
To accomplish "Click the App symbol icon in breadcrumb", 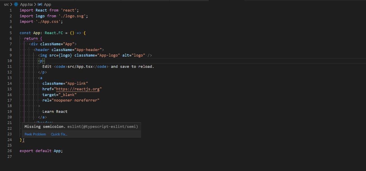I will tap(40, 4).
